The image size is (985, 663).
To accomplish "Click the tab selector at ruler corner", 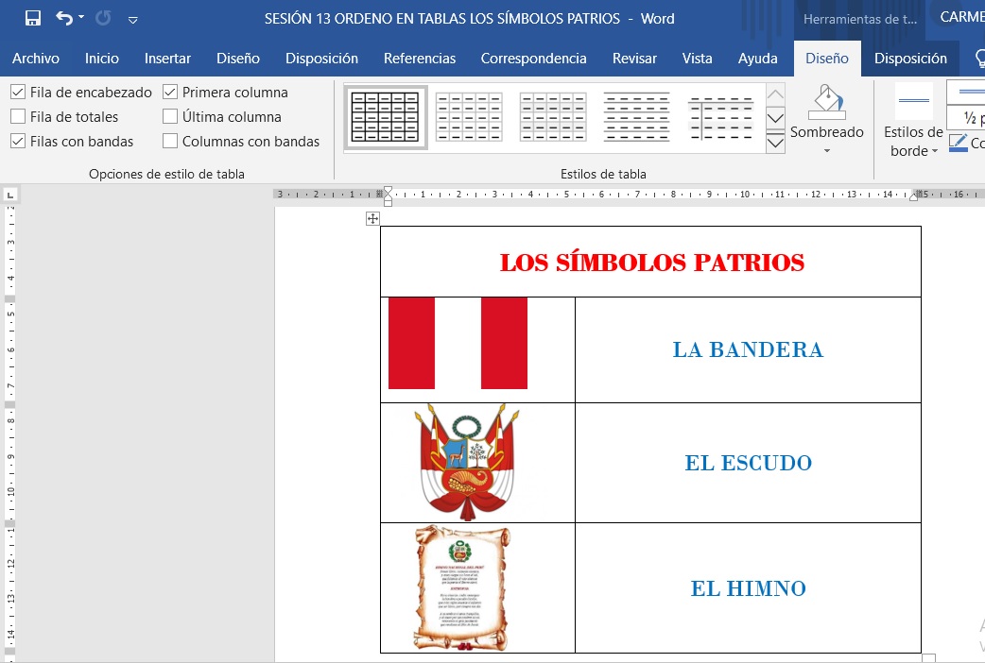I will pyautogui.click(x=10, y=195).
